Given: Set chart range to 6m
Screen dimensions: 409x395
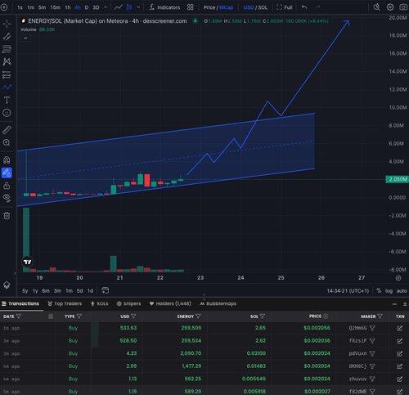Looking at the screenshot, I should (x=46, y=291).
